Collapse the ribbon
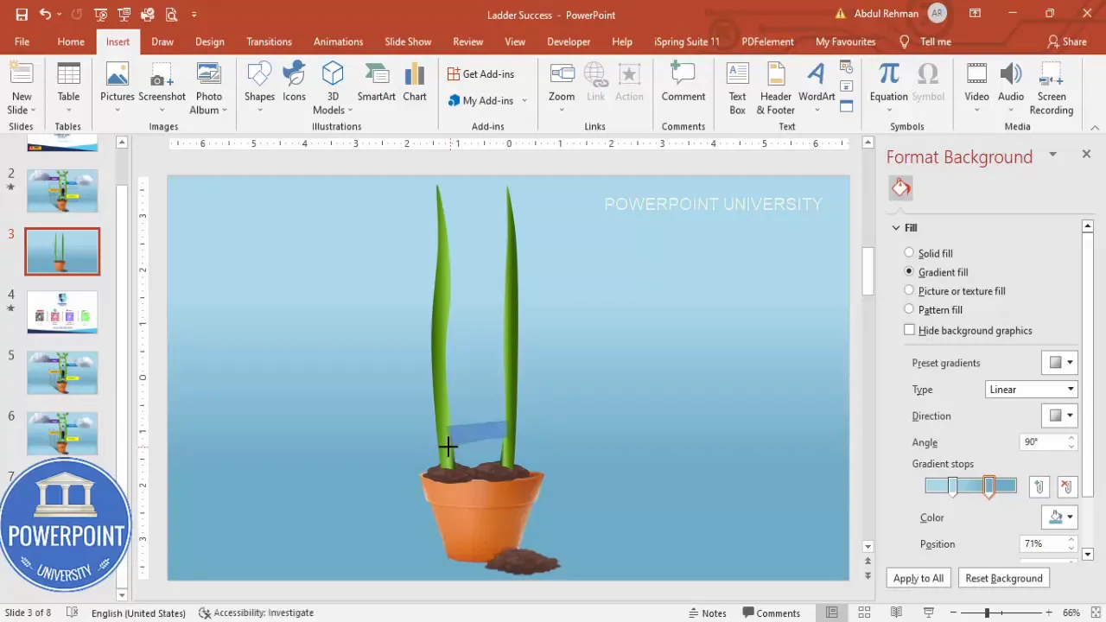 (1095, 127)
